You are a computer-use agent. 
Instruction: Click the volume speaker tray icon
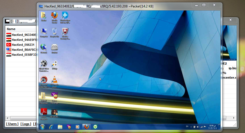[x=198, y=127]
